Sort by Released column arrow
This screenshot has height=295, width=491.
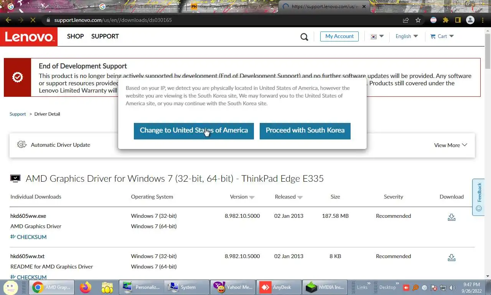click(x=300, y=197)
